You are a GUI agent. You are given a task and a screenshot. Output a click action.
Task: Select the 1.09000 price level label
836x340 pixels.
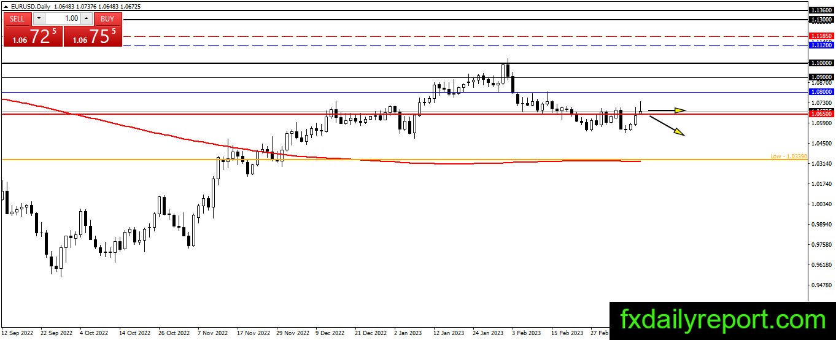(821, 77)
